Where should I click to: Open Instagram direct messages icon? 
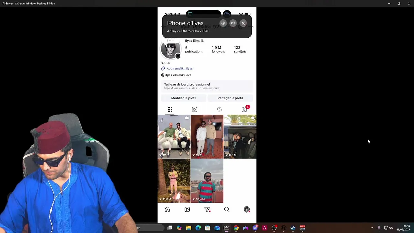click(x=207, y=210)
